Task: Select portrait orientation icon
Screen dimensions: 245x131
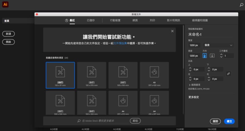Action: (205, 56)
